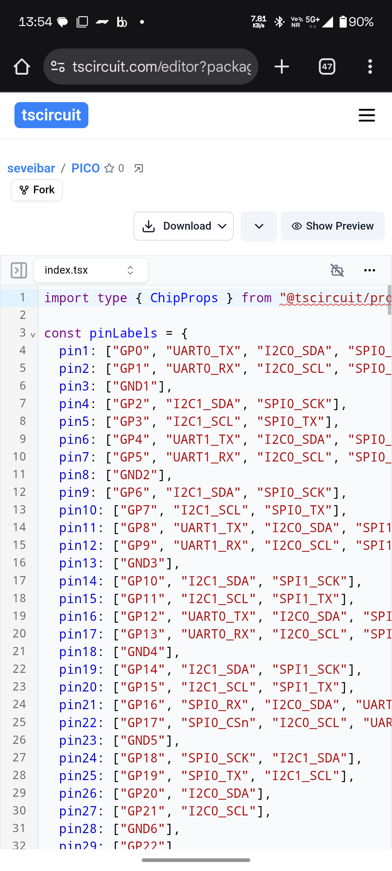Click "GND4" string on line 21

(142, 652)
